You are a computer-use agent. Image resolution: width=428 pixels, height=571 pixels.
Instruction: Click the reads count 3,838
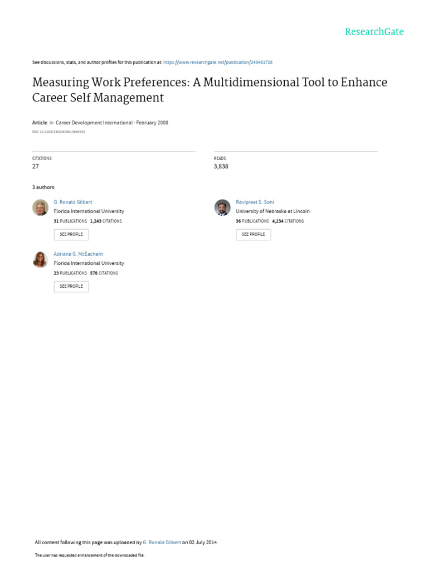(221, 166)
